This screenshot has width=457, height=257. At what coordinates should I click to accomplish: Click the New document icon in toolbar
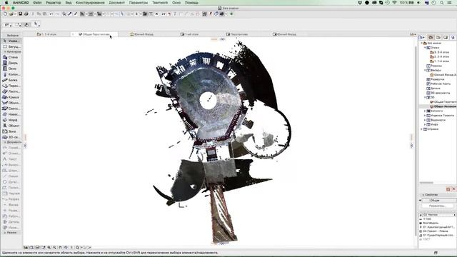point(5,14)
